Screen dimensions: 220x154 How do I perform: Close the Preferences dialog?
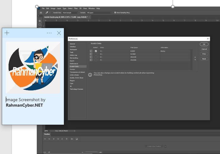point(208,39)
